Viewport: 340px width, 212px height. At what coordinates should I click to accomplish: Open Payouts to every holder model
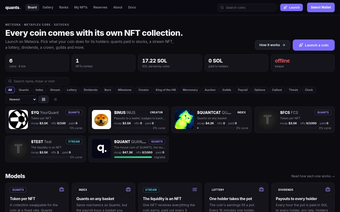click(296, 199)
